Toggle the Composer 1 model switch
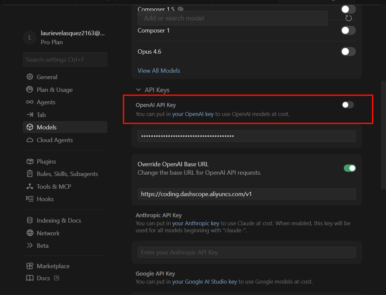The image size is (386, 295). (x=348, y=30)
